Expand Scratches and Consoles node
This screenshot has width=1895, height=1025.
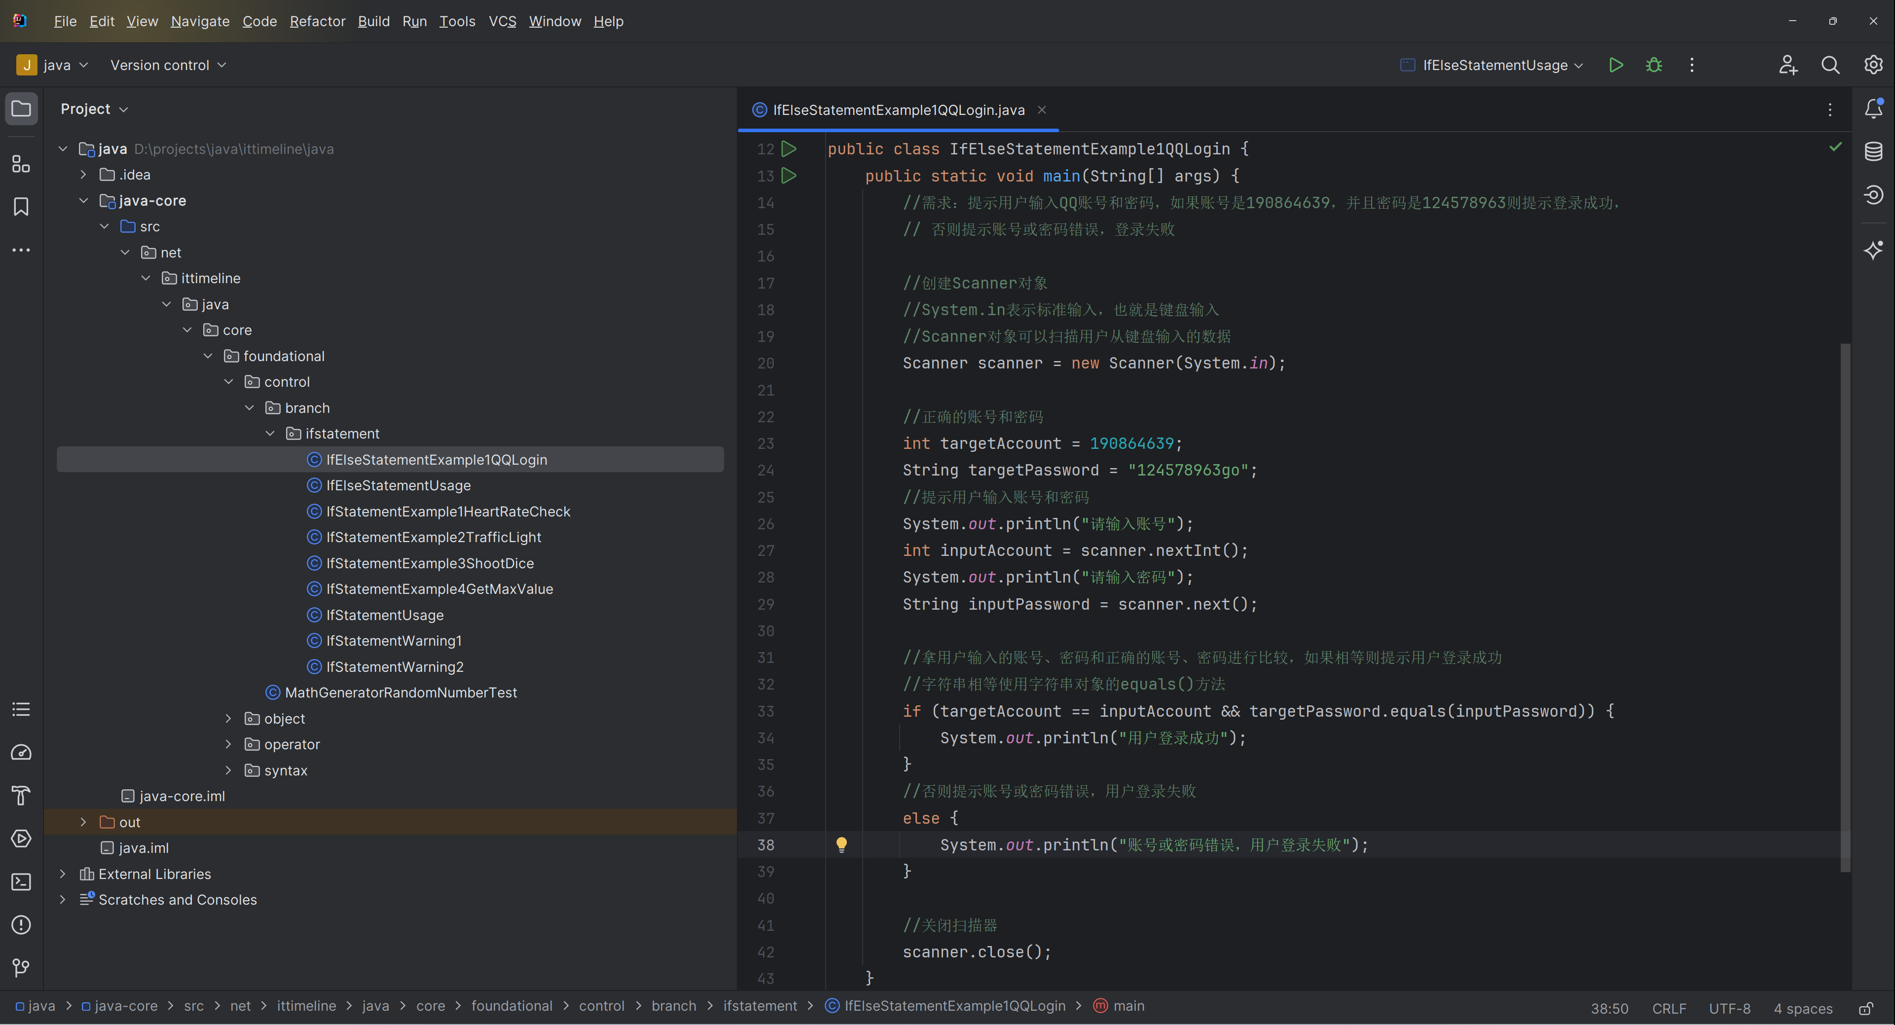click(63, 899)
